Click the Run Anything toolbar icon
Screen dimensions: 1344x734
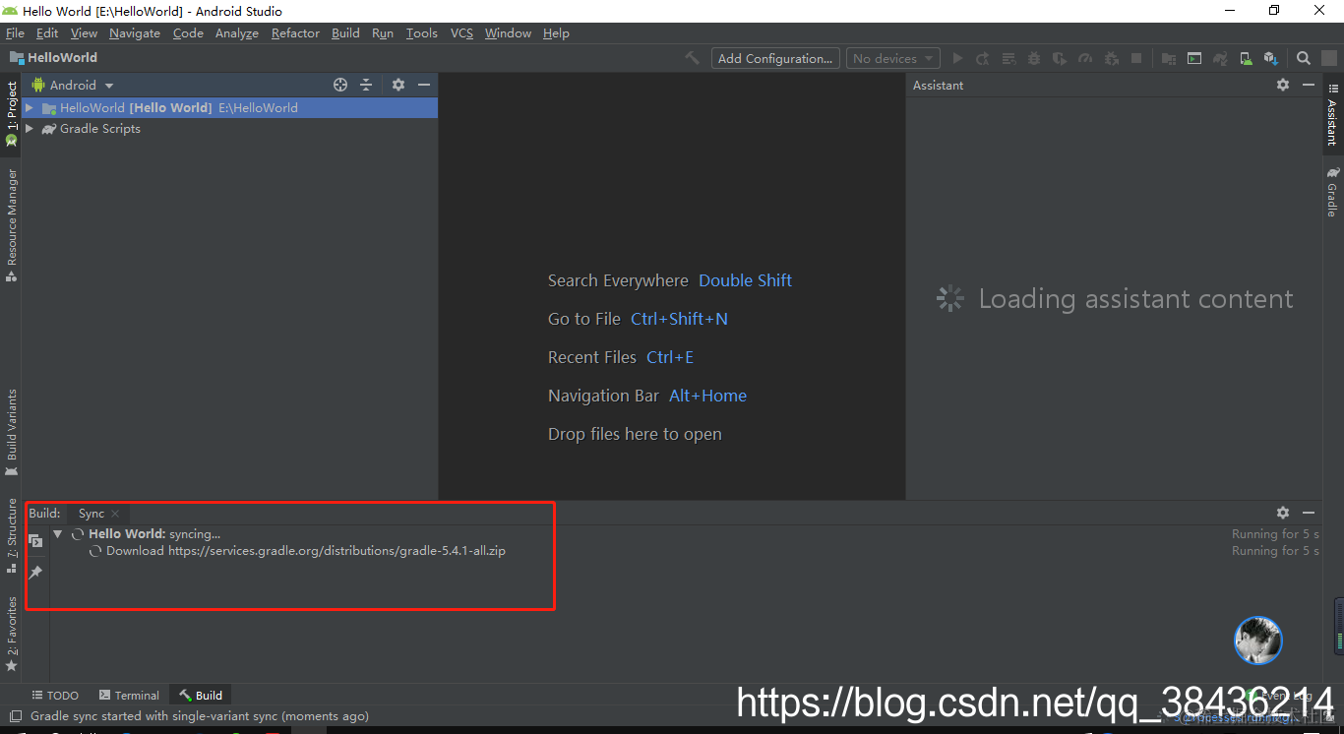pyautogui.click(x=1194, y=58)
